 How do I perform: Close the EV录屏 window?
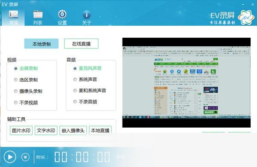[253, 5]
